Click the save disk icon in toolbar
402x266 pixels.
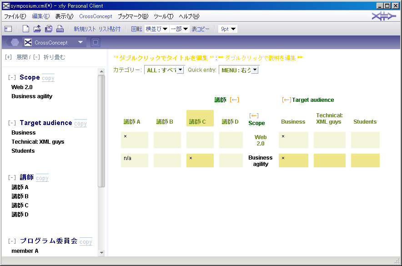pyautogui.click(x=49, y=29)
